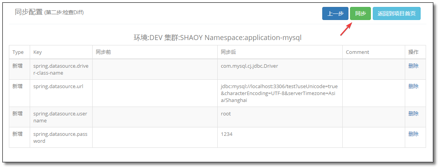Click the spring.datasource.url key cell
Viewport: 438px width, 167px height.
(x=61, y=93)
